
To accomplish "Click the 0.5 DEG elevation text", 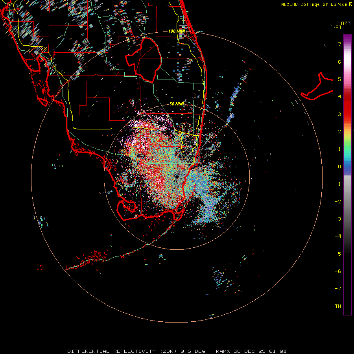I will (193, 351).
